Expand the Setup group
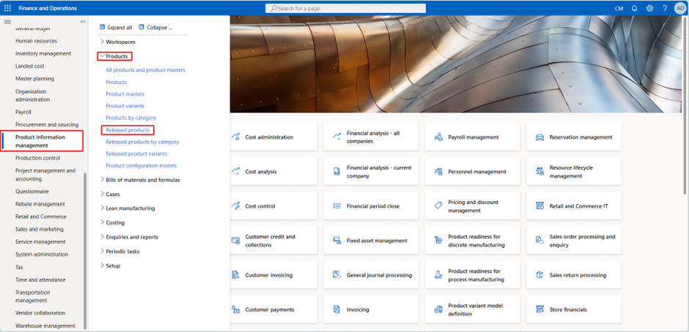Image resolution: width=689 pixels, height=332 pixels. (102, 265)
